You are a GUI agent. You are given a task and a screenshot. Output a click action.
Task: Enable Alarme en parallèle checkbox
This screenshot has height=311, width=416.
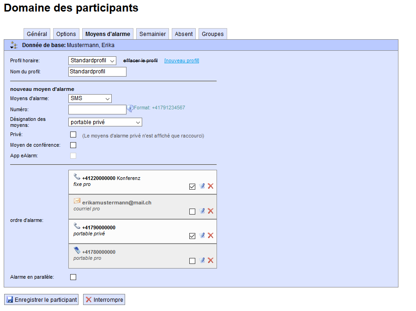73,277
